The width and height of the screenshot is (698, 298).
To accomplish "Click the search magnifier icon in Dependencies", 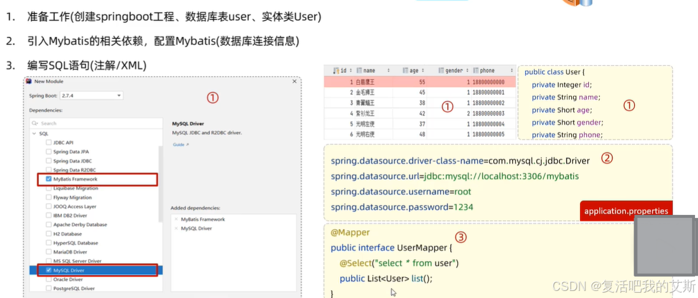I will 34,123.
